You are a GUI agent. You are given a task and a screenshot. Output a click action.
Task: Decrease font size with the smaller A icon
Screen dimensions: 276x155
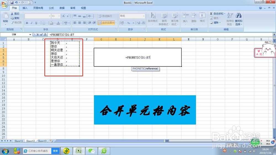[x=68, y=16]
